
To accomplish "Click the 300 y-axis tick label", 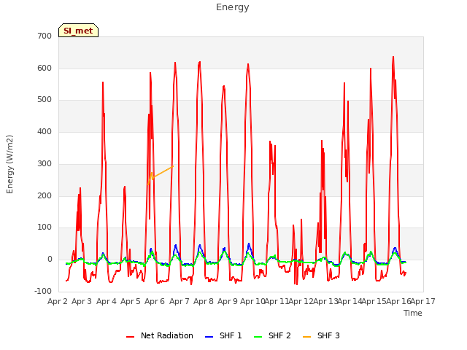I will coord(45,163).
